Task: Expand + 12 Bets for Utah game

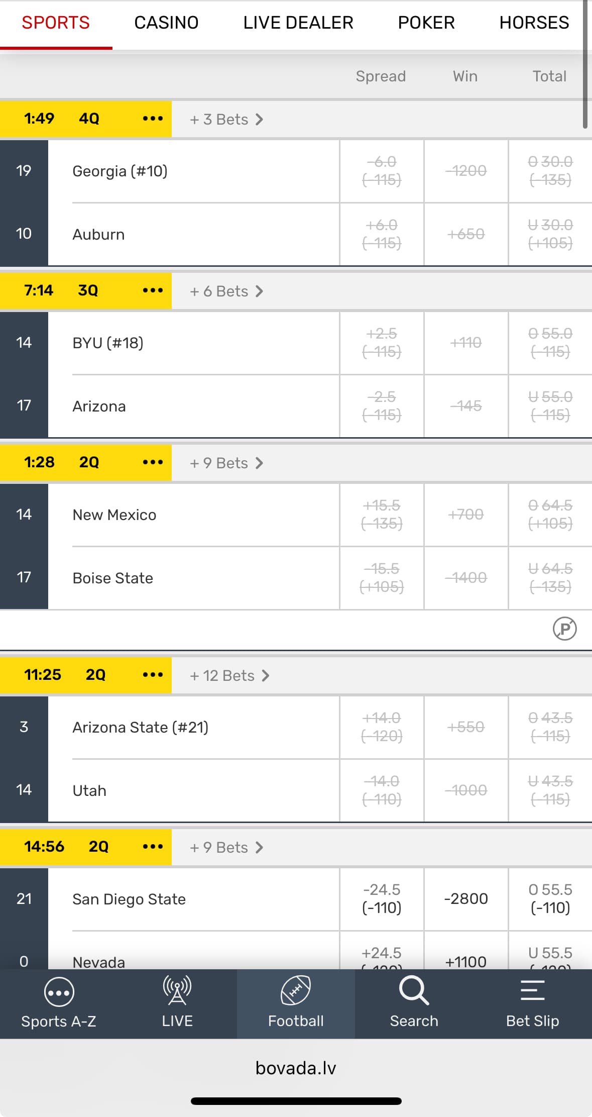Action: 229,676
